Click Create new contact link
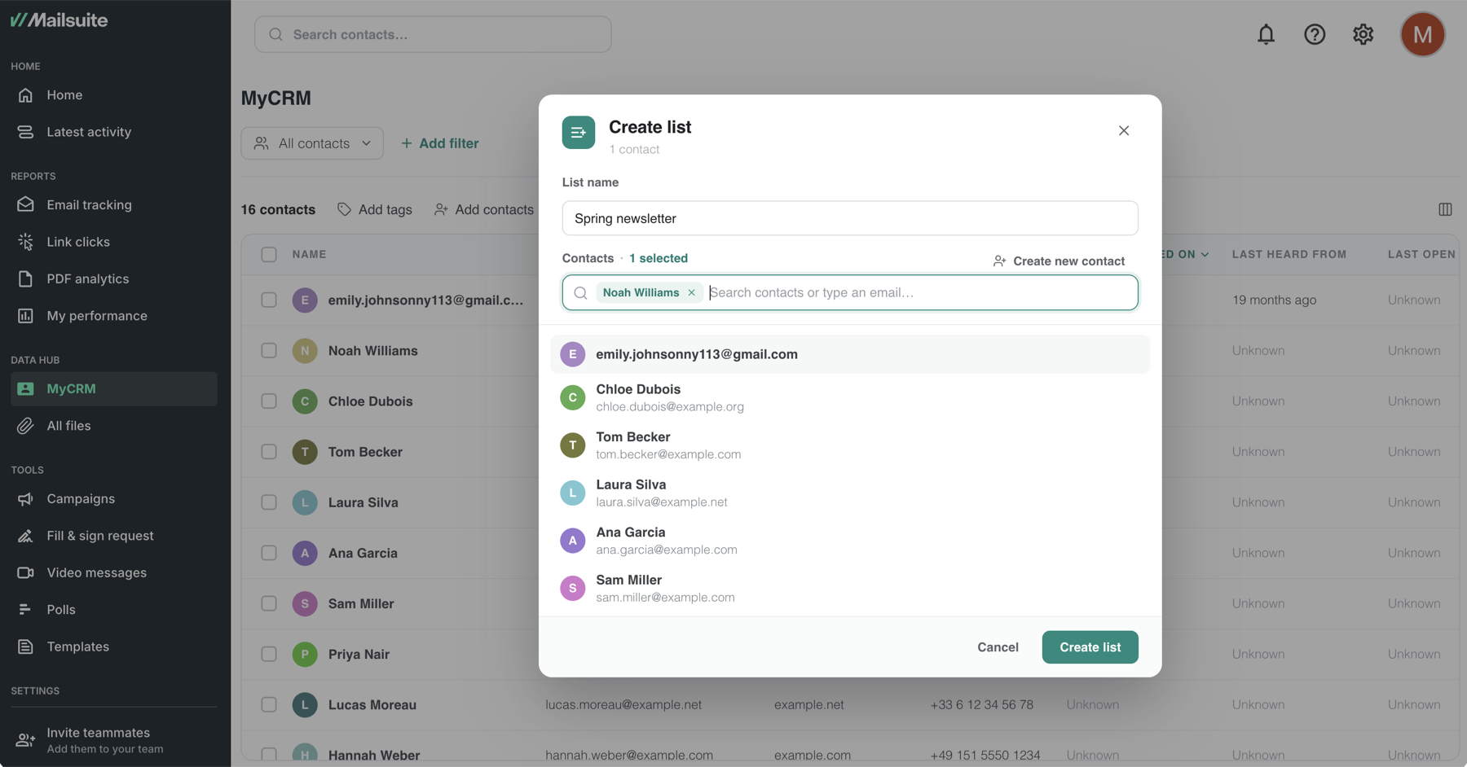This screenshot has height=767, width=1467. click(x=1059, y=261)
